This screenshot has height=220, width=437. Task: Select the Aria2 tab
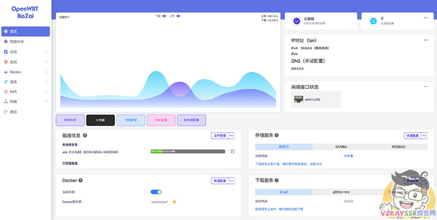tap(284, 192)
